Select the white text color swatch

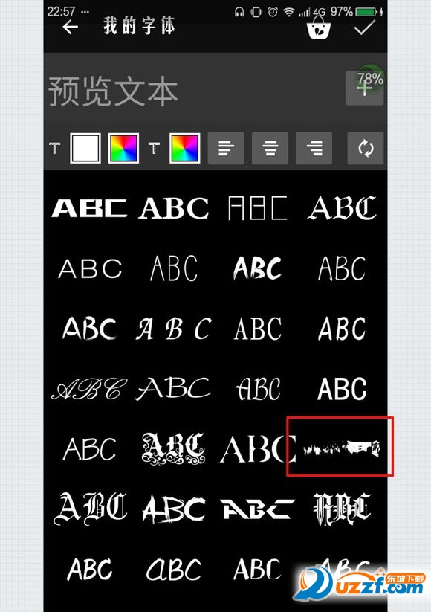coord(85,148)
